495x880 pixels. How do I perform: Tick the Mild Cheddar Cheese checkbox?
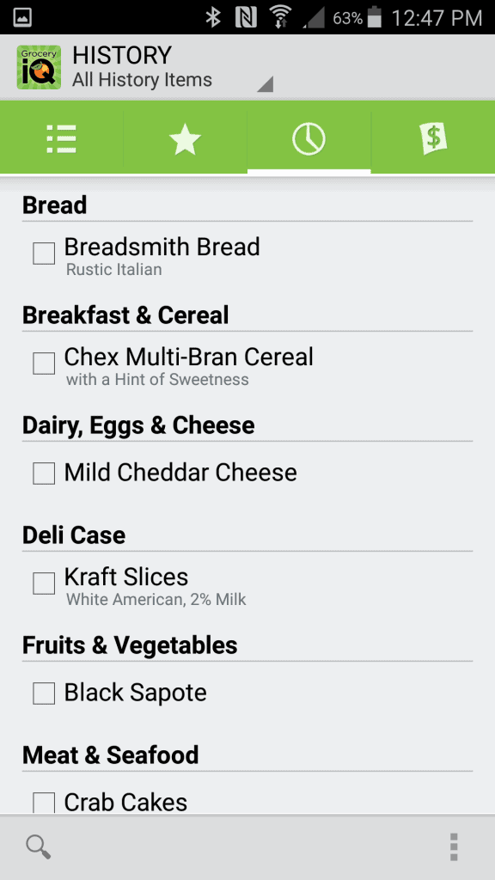(x=44, y=474)
